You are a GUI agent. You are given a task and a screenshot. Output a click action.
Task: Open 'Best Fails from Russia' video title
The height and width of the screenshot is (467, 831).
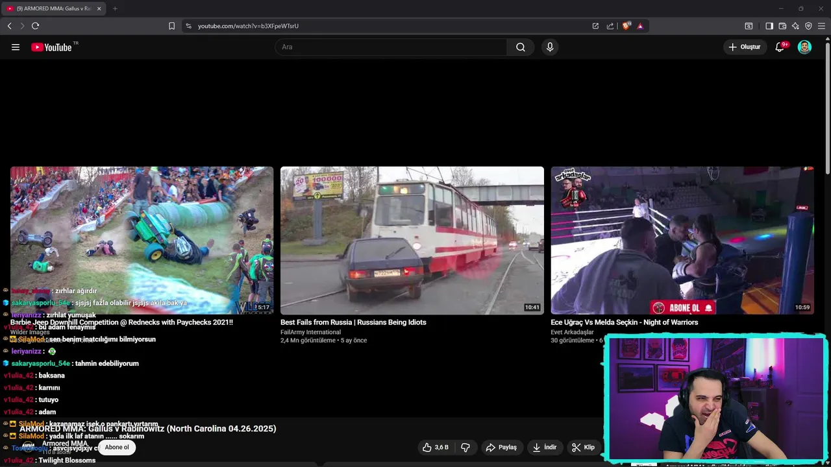(x=353, y=322)
